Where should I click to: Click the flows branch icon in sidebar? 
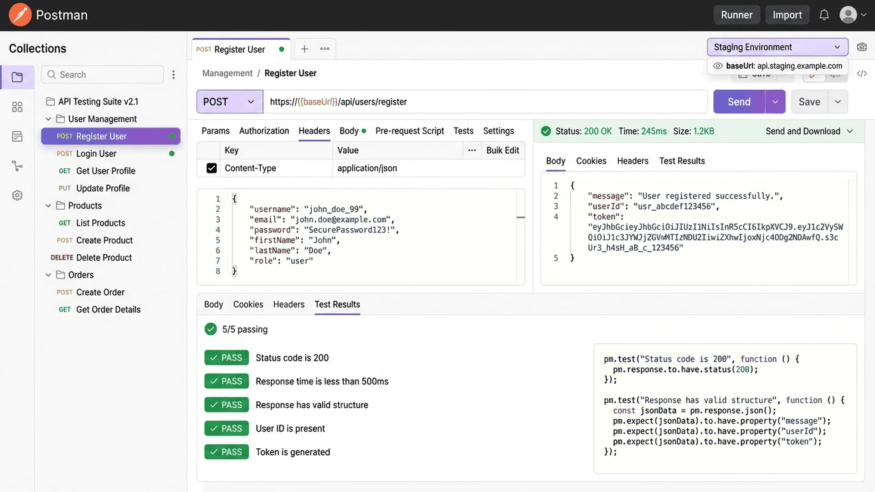coord(17,166)
